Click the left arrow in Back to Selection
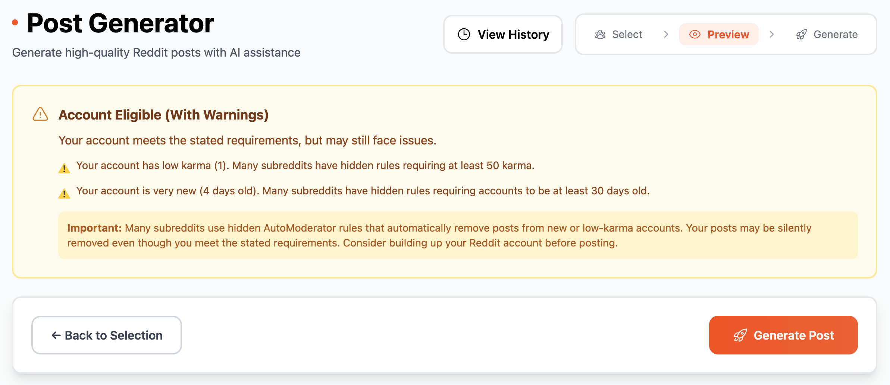The width and height of the screenshot is (890, 385). coord(56,335)
